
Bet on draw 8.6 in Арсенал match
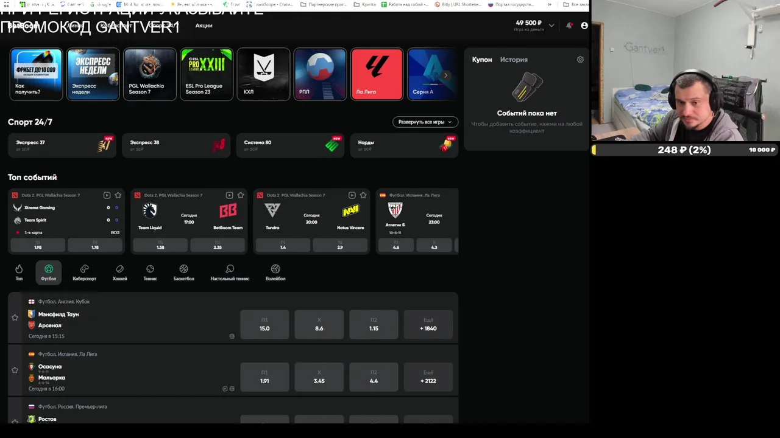(319, 324)
